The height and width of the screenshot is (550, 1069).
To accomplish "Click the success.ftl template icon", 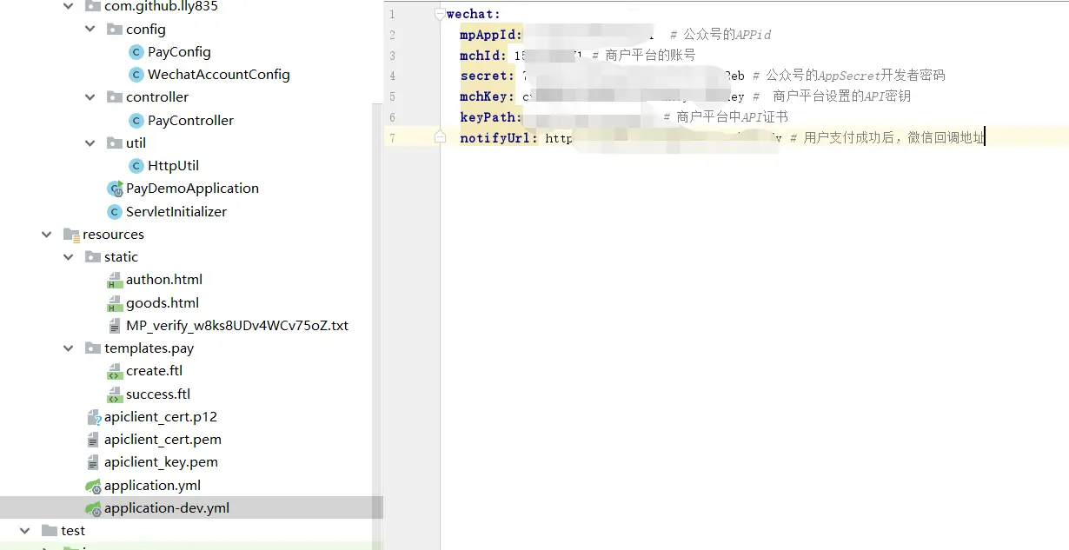I will point(115,394).
